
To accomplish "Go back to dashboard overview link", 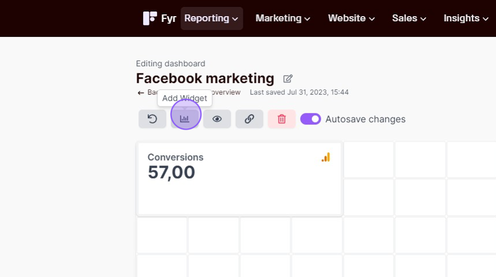I will click(x=189, y=92).
